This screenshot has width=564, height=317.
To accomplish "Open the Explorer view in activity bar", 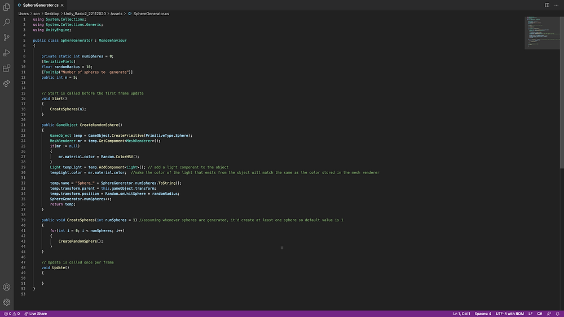I will [x=6, y=7].
